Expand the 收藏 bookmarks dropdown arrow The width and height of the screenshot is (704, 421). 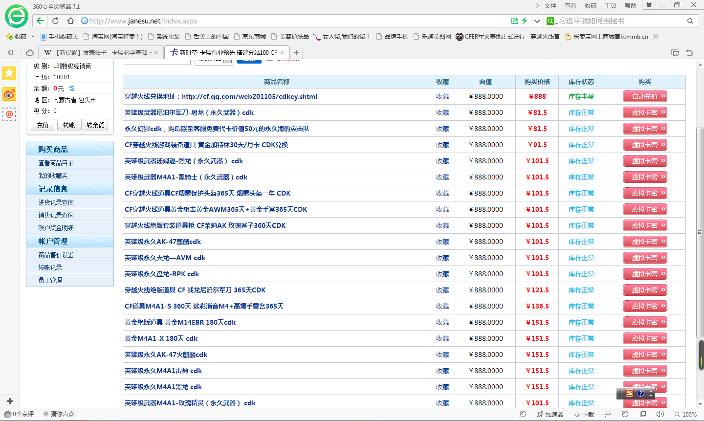pyautogui.click(x=33, y=36)
